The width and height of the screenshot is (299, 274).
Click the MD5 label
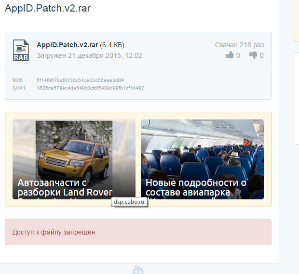pyautogui.click(x=17, y=80)
